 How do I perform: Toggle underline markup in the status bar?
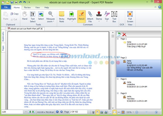point(93,112)
